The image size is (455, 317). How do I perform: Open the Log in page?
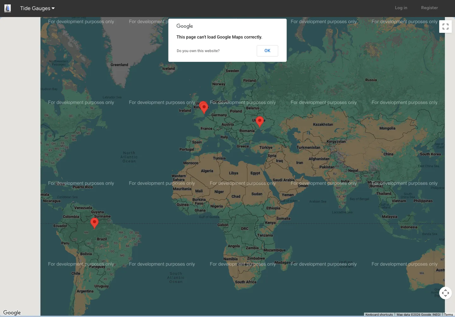(401, 8)
